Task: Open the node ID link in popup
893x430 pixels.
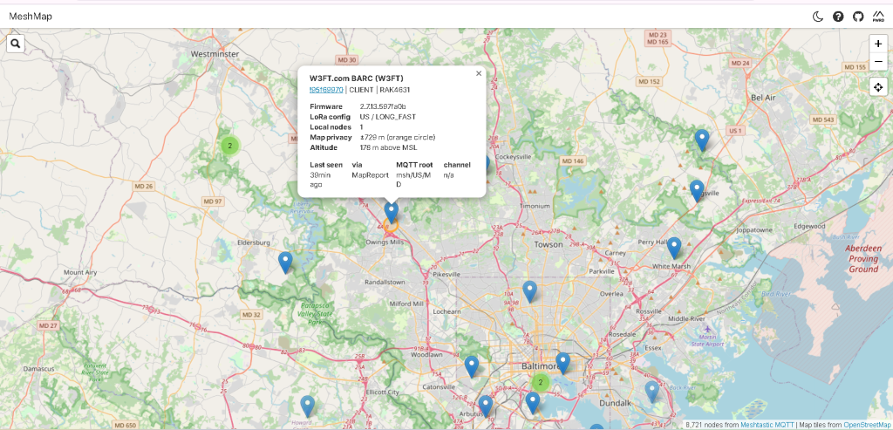Action: [326, 89]
